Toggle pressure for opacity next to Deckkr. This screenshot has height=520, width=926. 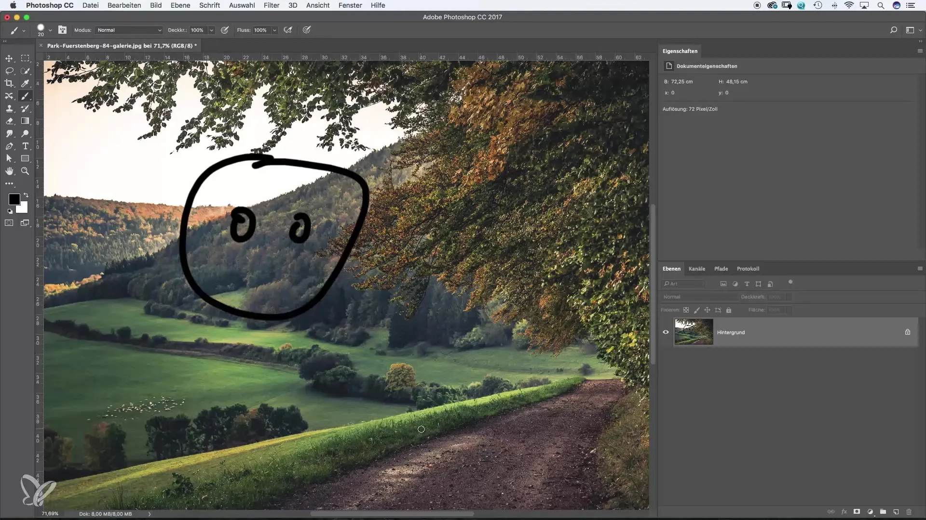pyautogui.click(x=225, y=30)
